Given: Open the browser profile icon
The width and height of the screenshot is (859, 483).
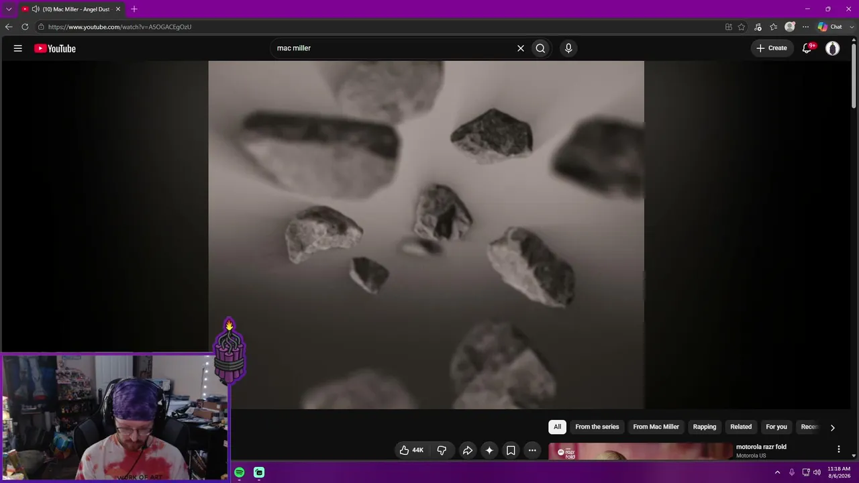Looking at the screenshot, I should tap(790, 27).
